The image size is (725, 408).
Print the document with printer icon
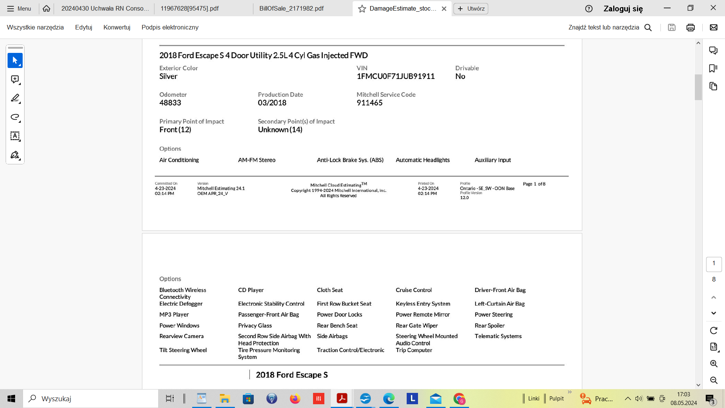pyautogui.click(x=691, y=27)
